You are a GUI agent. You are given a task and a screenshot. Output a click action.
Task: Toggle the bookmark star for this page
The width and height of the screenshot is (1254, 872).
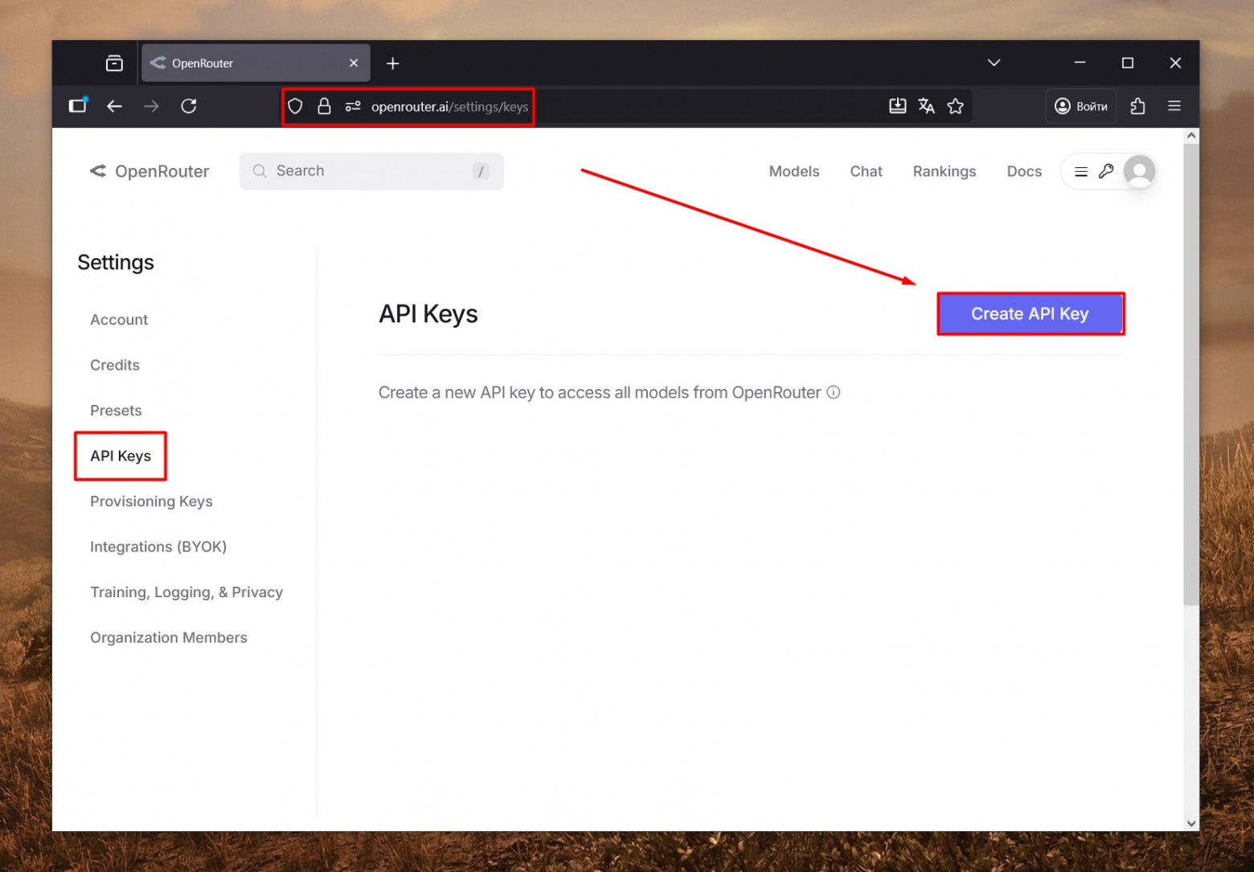(955, 105)
